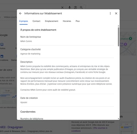Click the Agence de marketing category value
The image size is (137, 134).
click(30, 54)
